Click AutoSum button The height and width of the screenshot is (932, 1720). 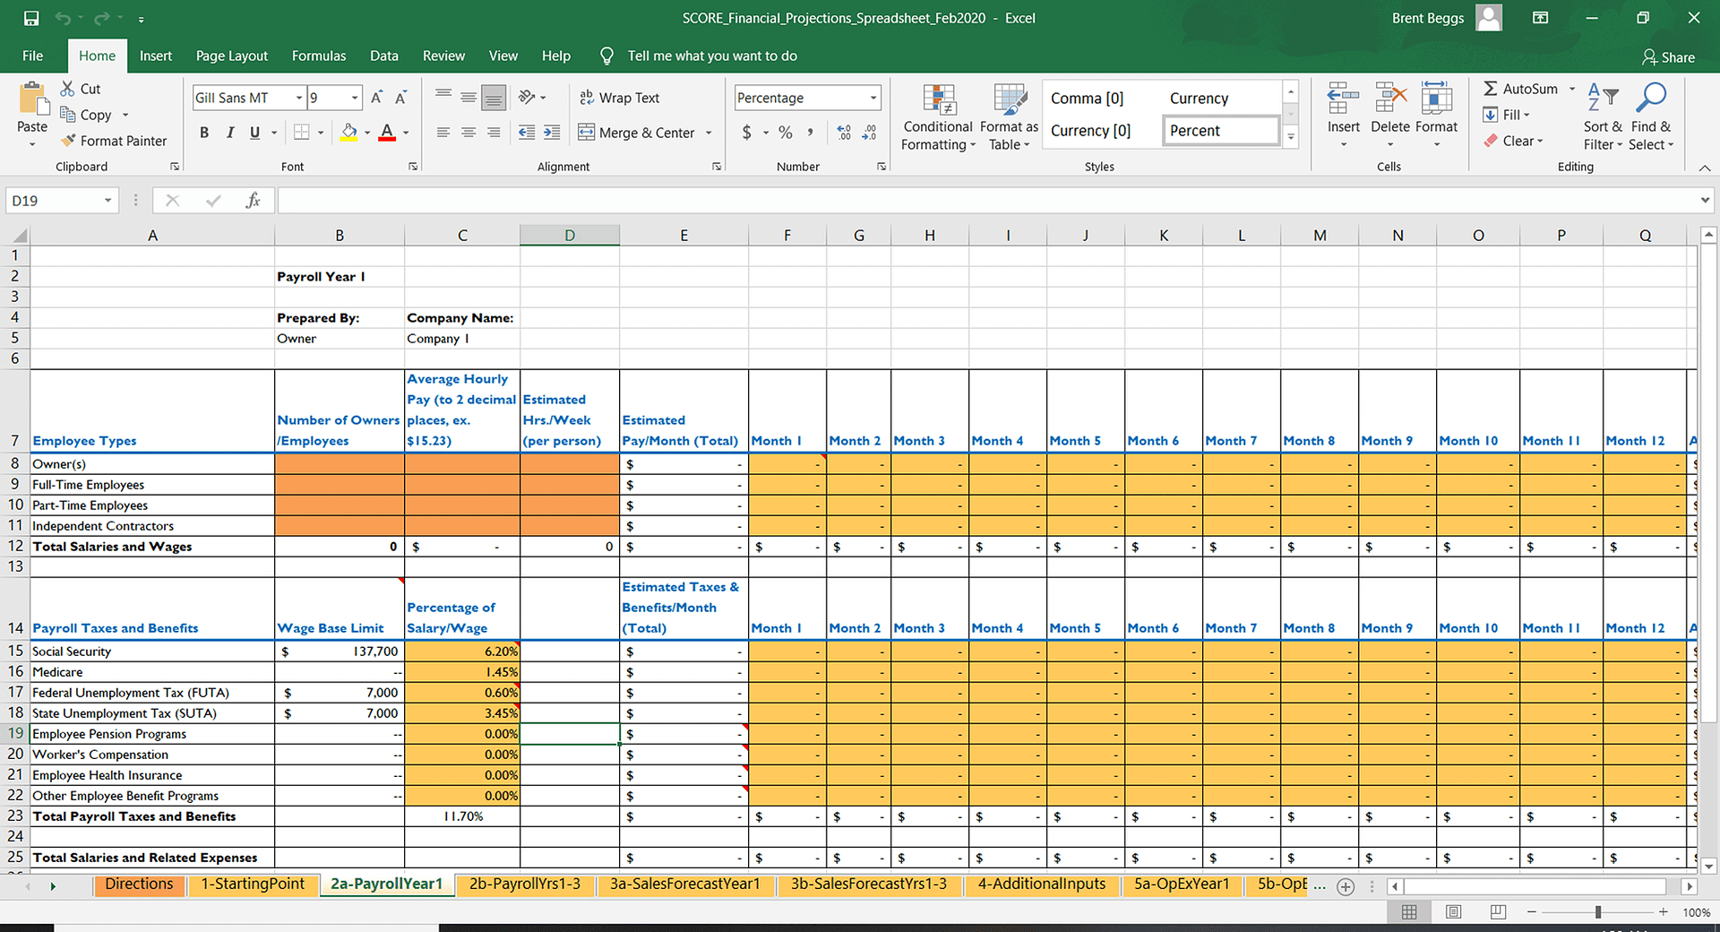1521,89
